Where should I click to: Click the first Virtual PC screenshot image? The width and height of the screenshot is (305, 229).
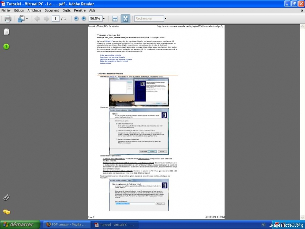coord(139,92)
